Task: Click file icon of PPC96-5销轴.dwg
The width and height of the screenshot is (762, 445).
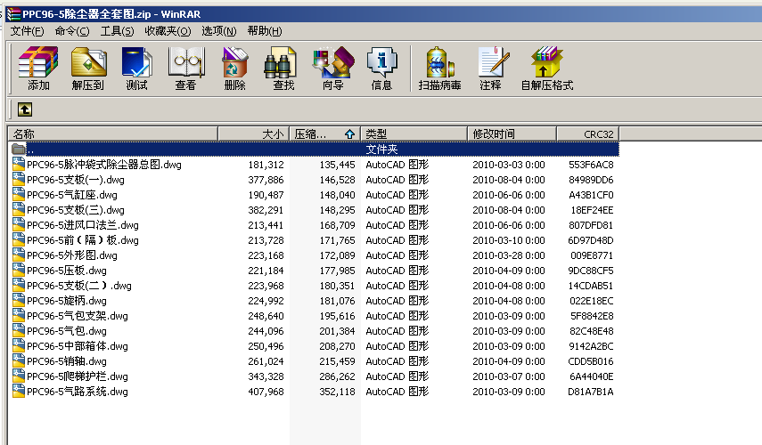Action: [19, 361]
